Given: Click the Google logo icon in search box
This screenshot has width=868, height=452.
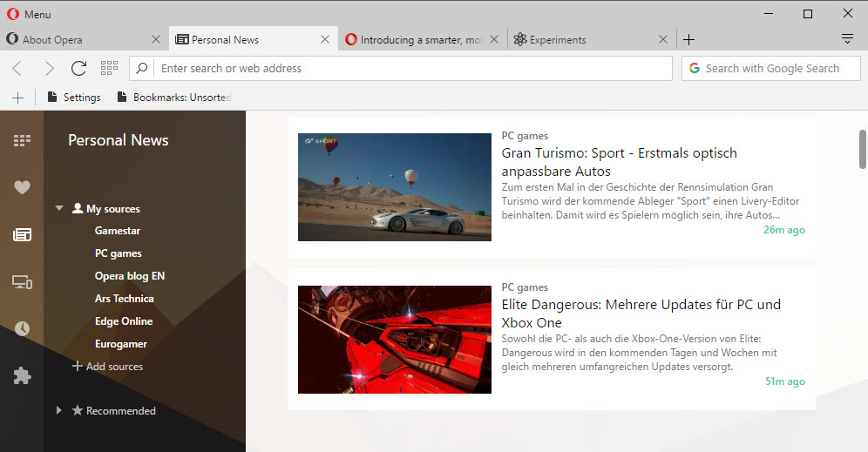Looking at the screenshot, I should [695, 68].
